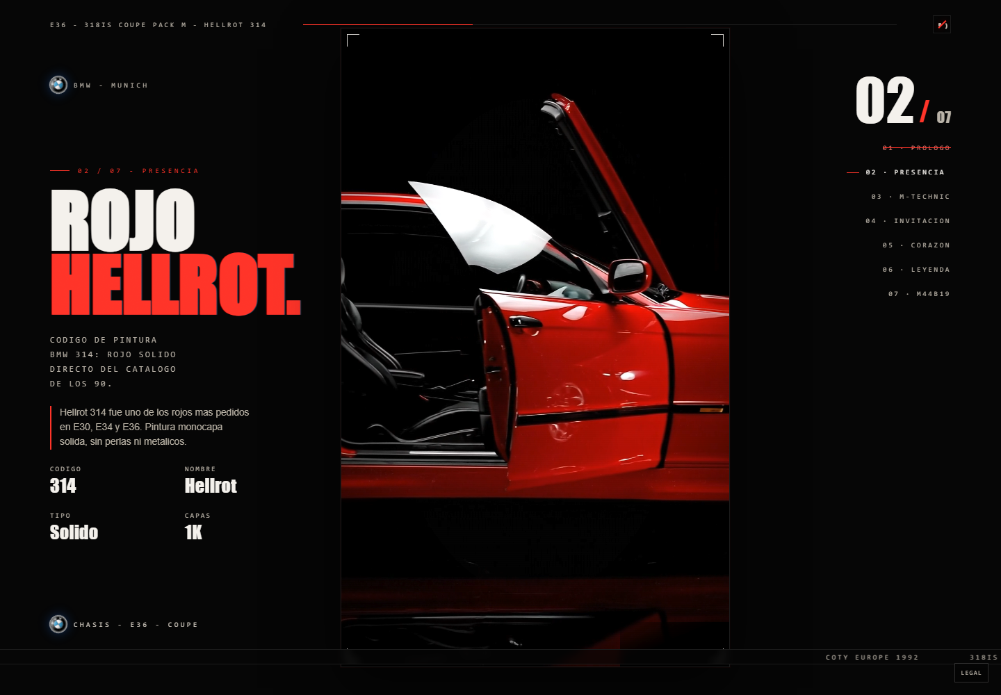1001x695 pixels.
Task: Click the top progress bar line
Action: (x=600, y=24)
